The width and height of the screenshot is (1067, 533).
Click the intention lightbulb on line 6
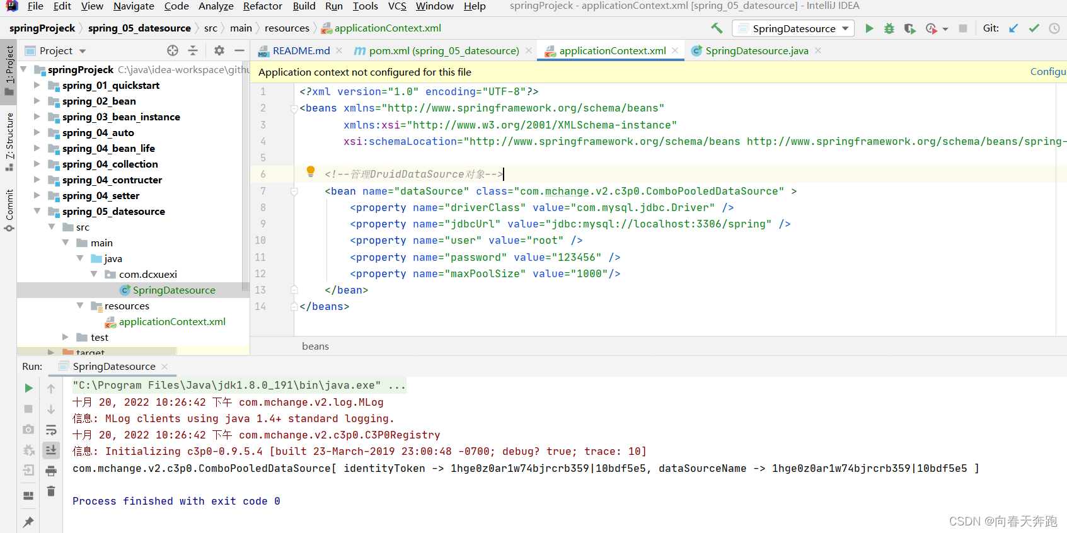tap(310, 171)
